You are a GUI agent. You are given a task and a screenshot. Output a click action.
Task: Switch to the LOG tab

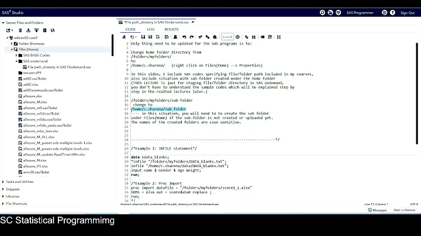point(151,29)
